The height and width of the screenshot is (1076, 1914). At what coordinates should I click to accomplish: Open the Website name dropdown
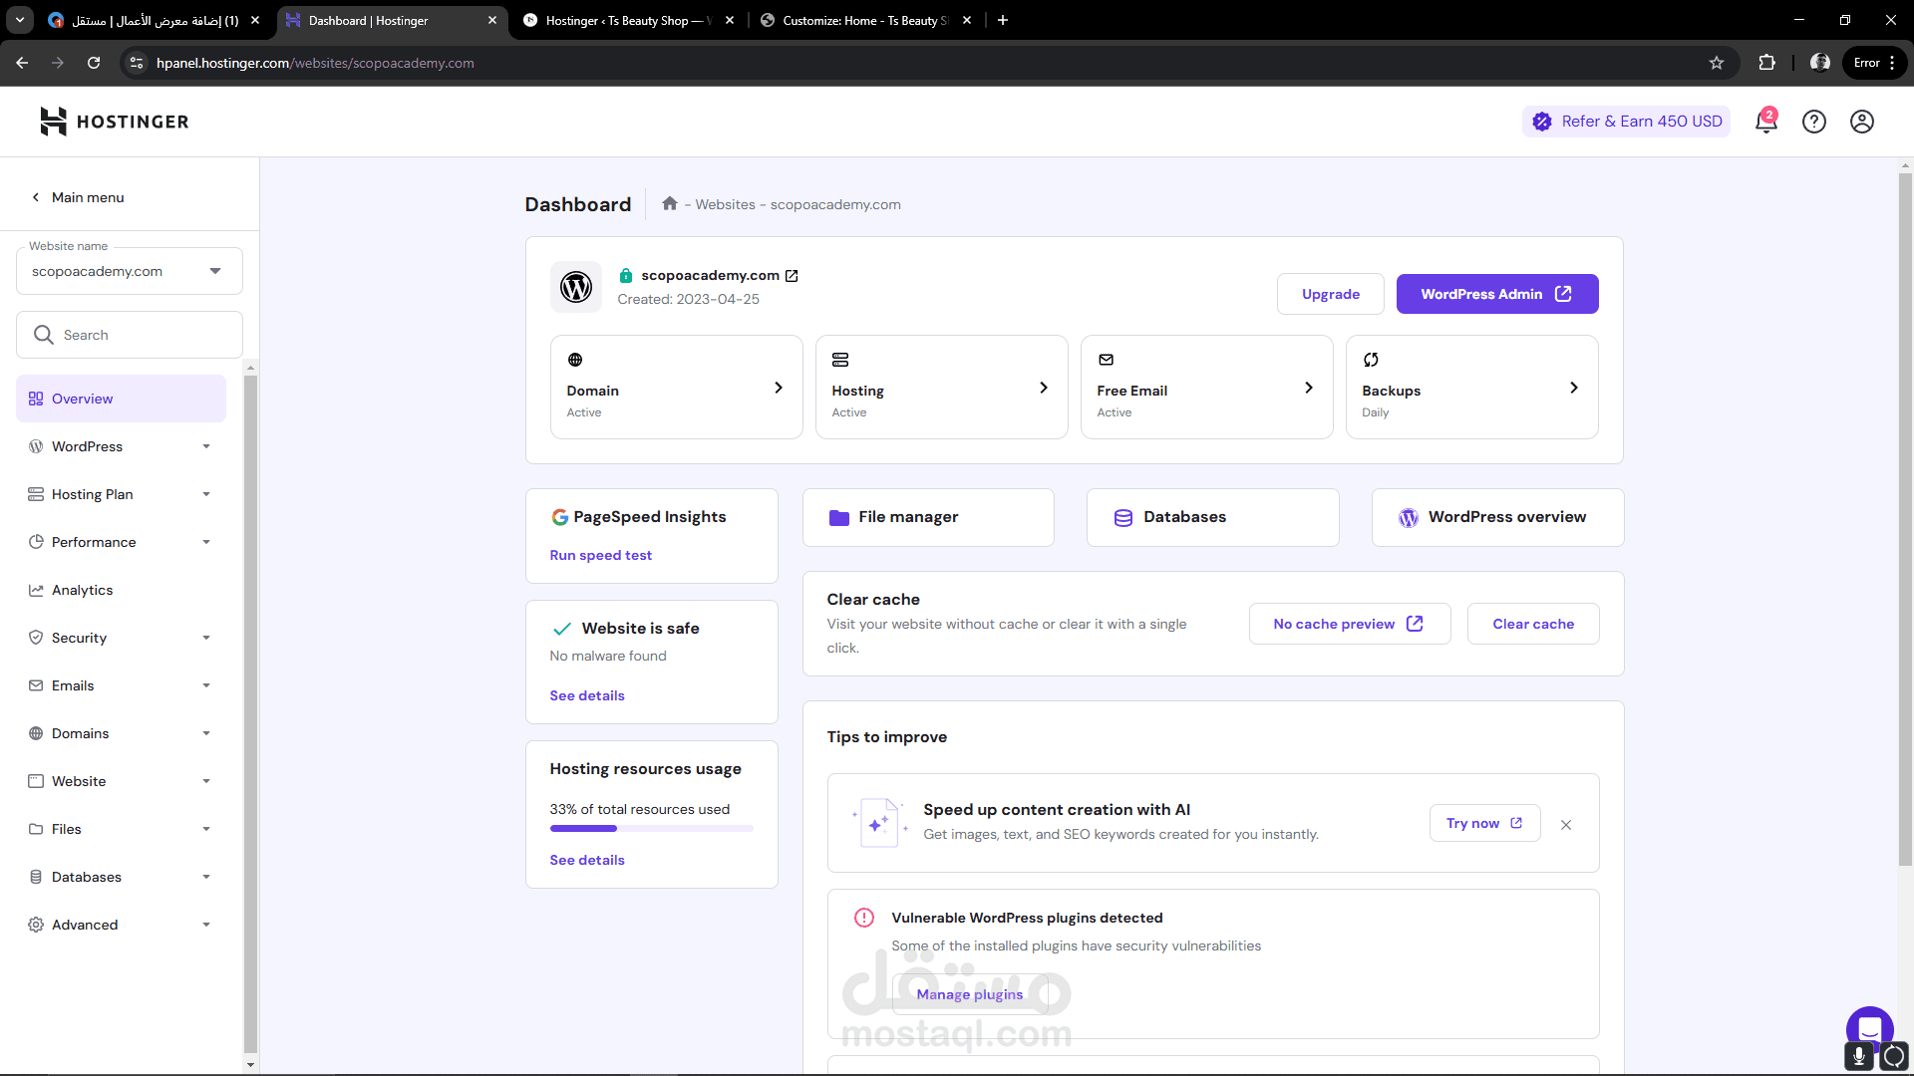[129, 271]
